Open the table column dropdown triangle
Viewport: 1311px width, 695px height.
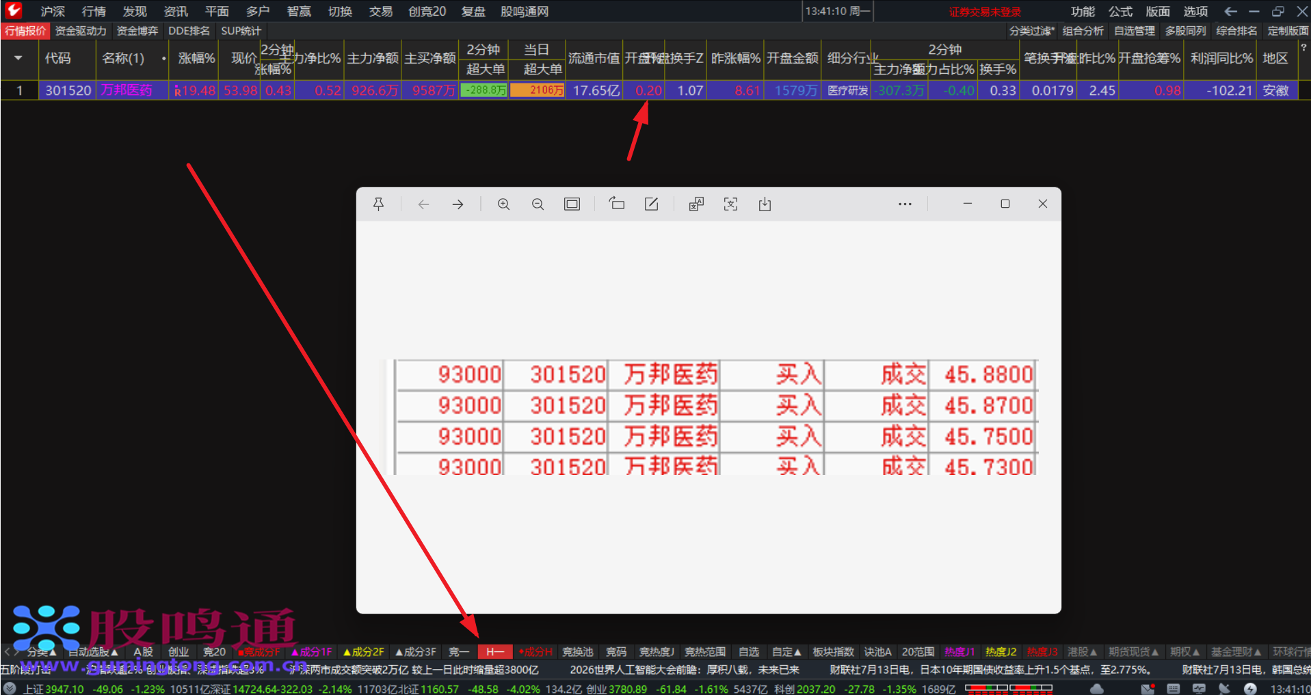point(18,58)
